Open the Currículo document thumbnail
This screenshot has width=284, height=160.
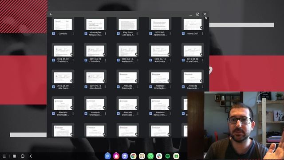(63, 24)
